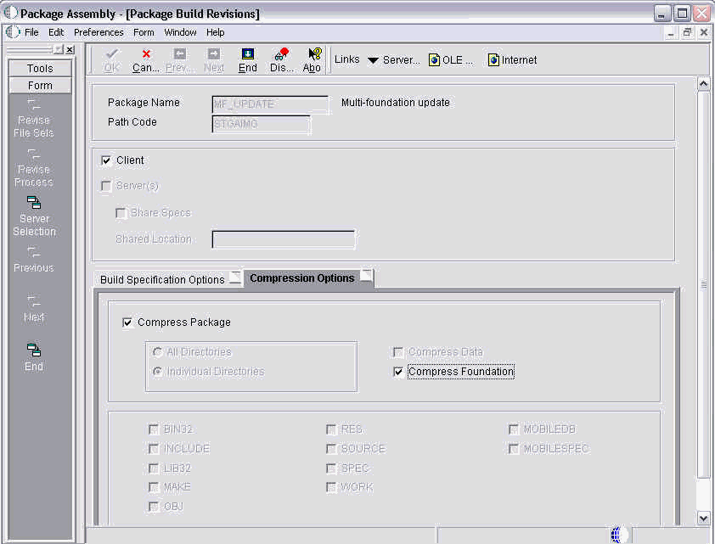Image resolution: width=715 pixels, height=544 pixels.
Task: Open the Form menu
Action: point(144,32)
